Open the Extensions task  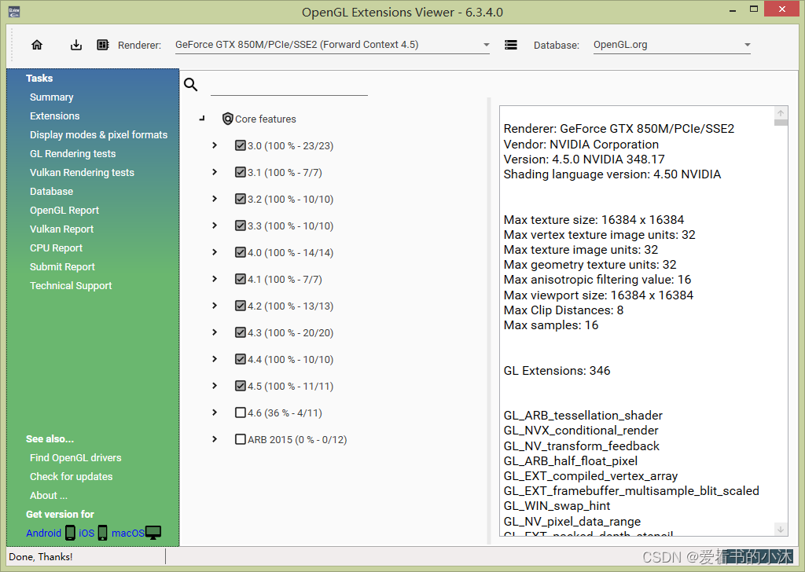[54, 116]
